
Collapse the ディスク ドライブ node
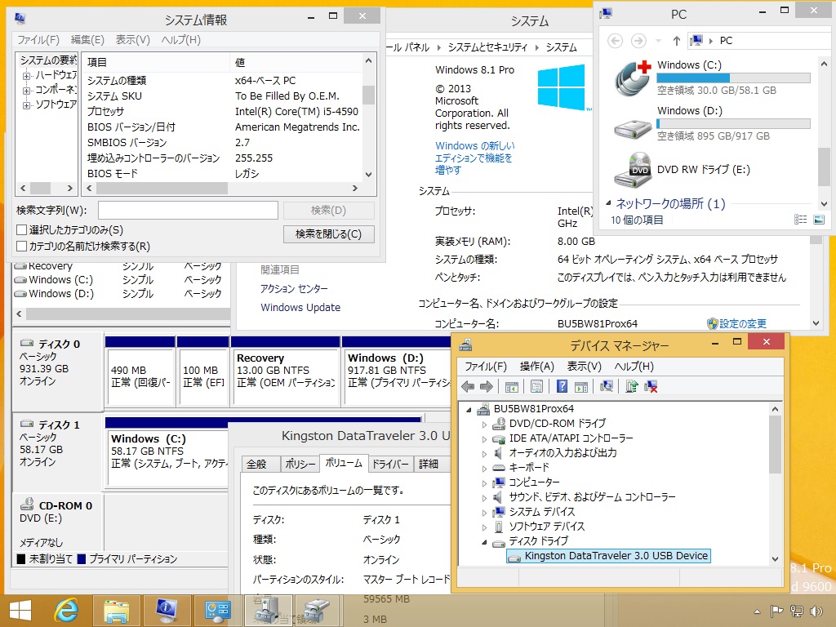[x=484, y=542]
